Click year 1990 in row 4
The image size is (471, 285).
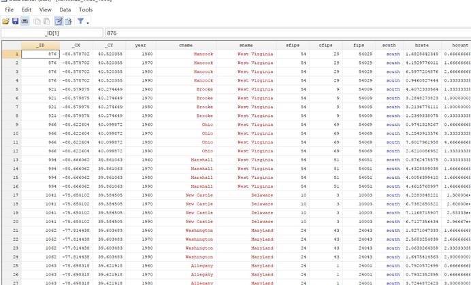pyautogui.click(x=147, y=80)
